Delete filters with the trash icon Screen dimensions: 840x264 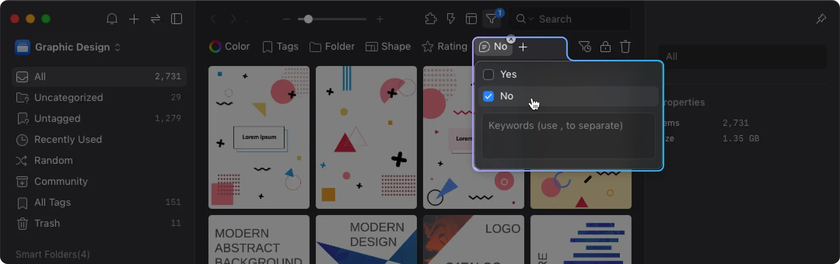click(x=625, y=47)
